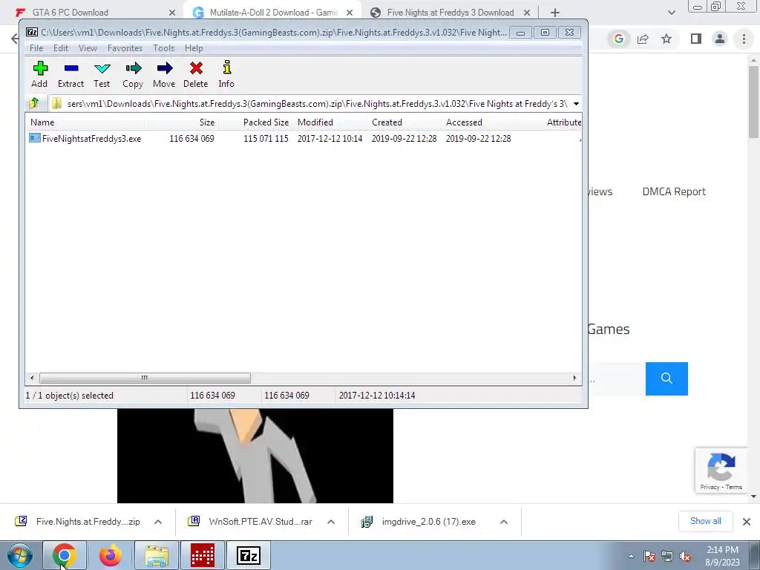
Task: Close the Chrome downloads bar
Action: point(747,522)
